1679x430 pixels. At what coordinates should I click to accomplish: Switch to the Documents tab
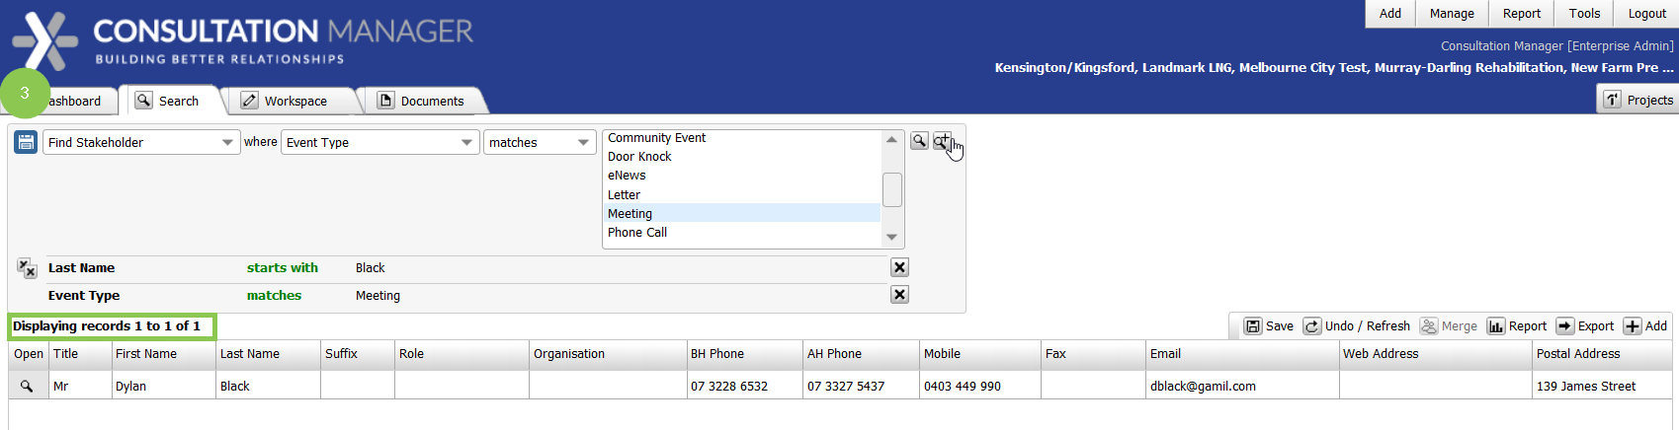[x=421, y=101]
